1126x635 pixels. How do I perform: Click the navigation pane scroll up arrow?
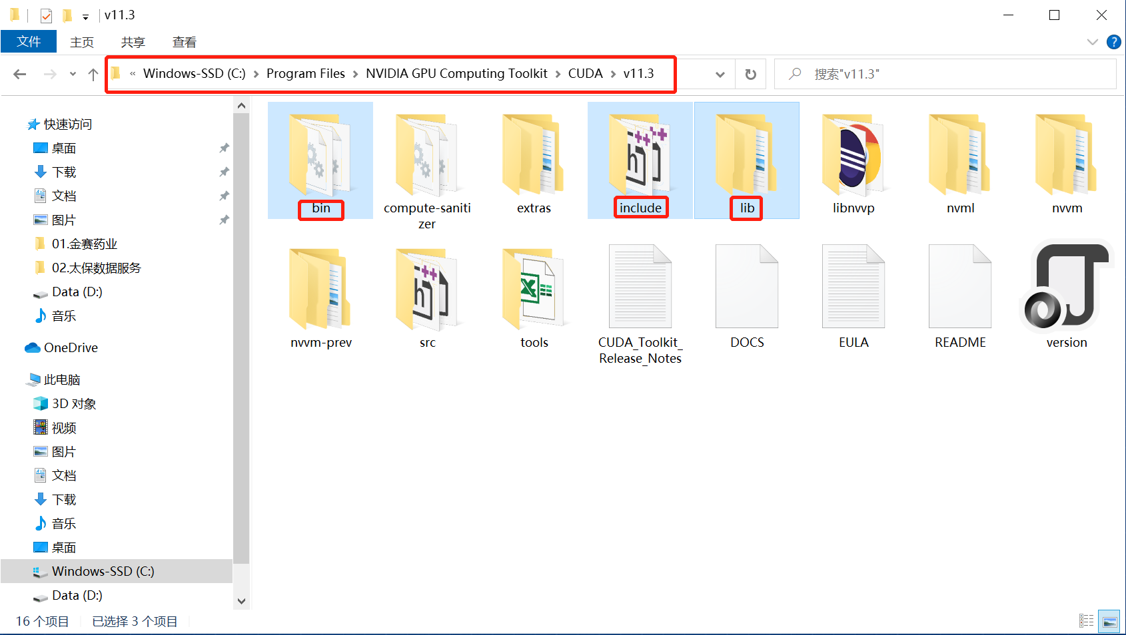(x=241, y=106)
